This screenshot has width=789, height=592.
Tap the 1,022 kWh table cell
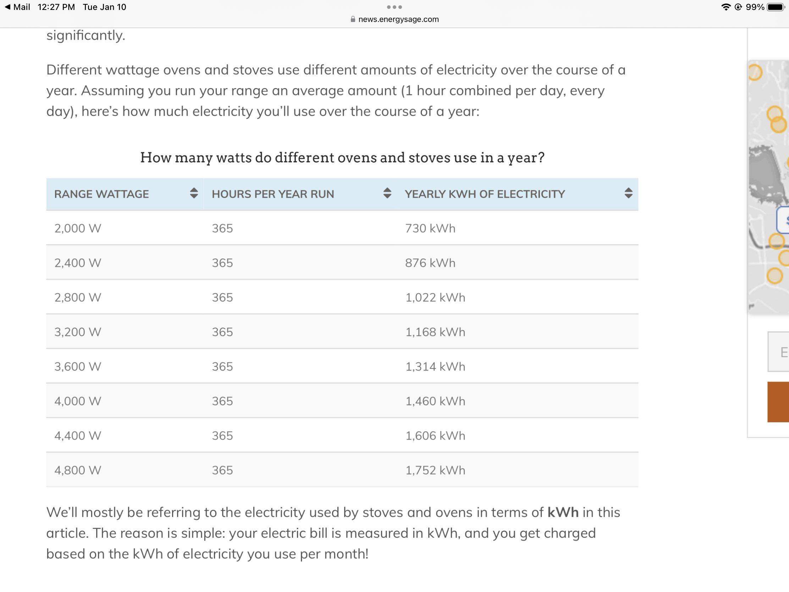click(435, 297)
